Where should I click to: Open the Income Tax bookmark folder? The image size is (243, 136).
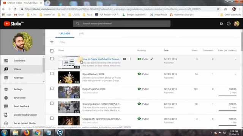(x=47, y=15)
